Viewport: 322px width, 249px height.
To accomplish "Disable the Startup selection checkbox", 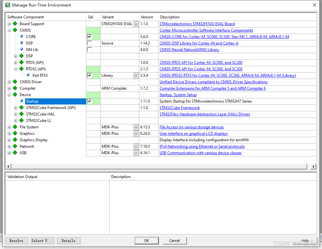I will click(89, 101).
